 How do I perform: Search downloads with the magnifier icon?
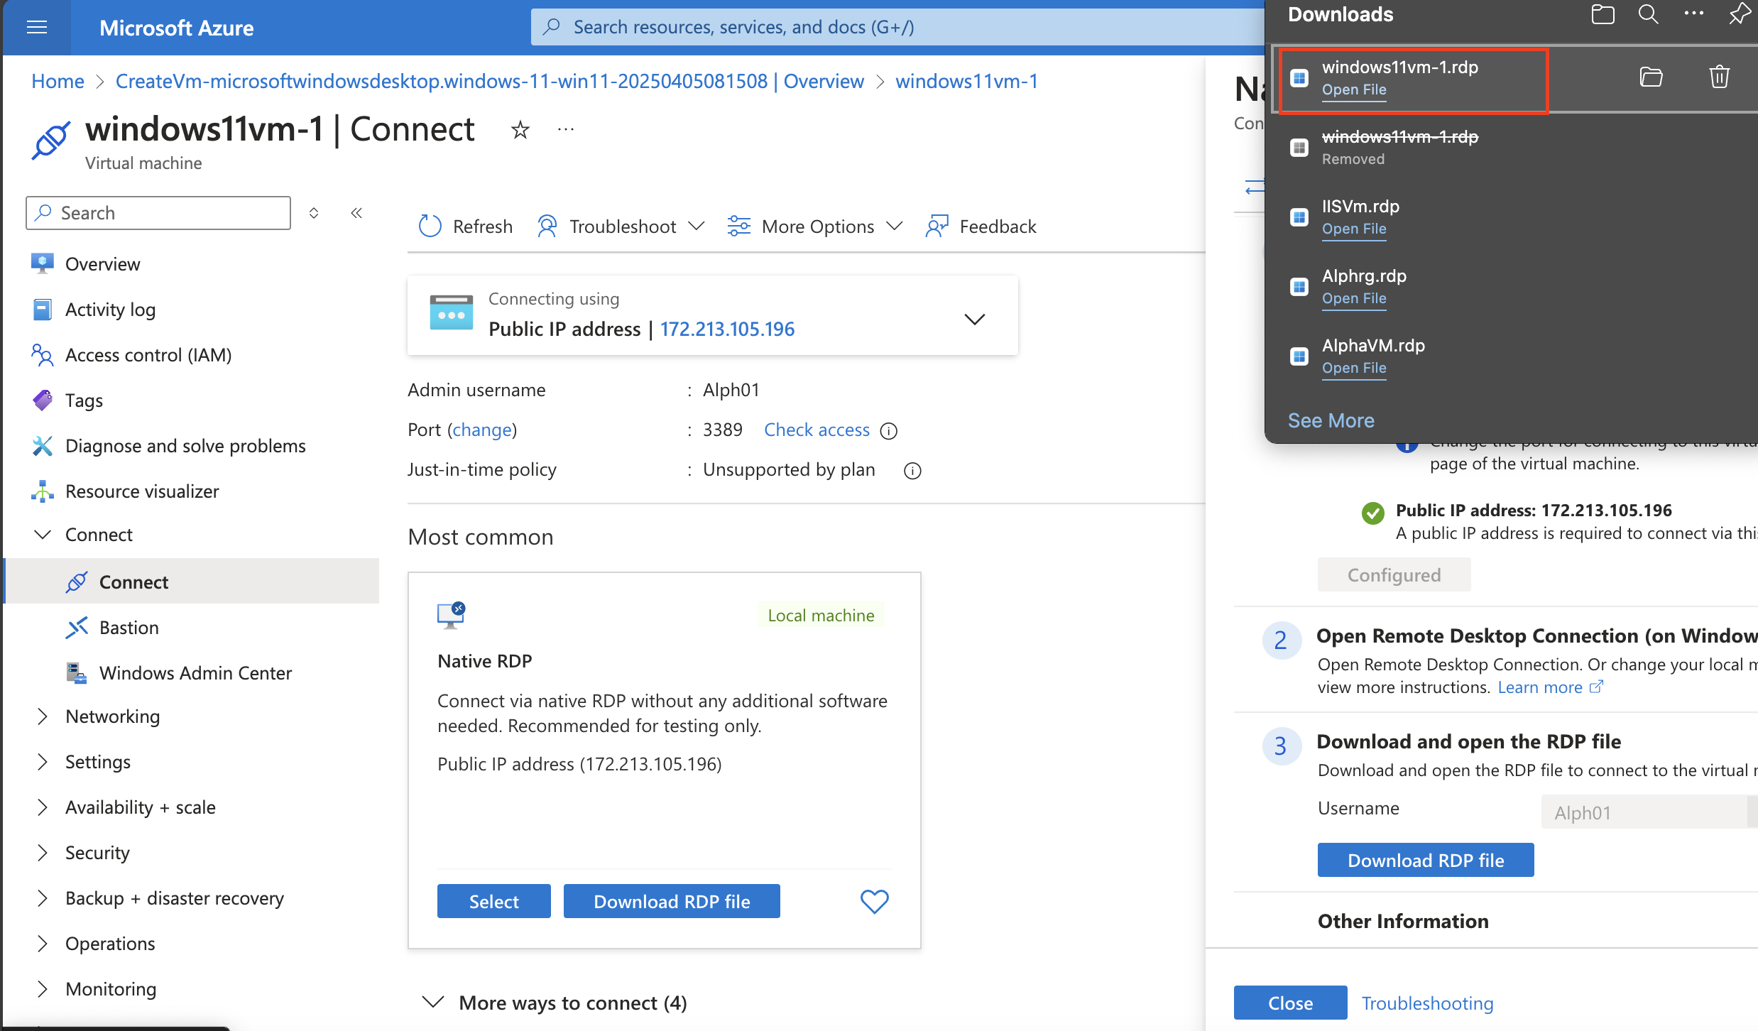[1648, 14]
